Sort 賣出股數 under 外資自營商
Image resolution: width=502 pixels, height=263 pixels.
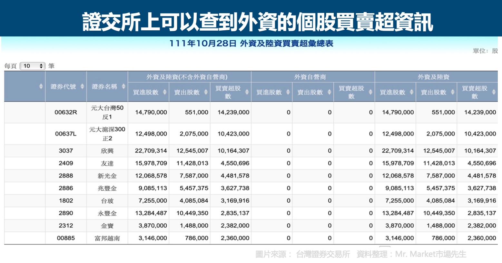coord(330,92)
